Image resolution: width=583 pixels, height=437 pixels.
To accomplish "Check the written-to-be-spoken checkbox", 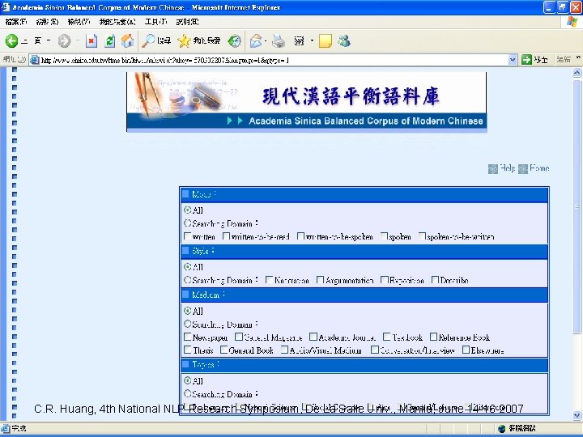I will pos(300,236).
